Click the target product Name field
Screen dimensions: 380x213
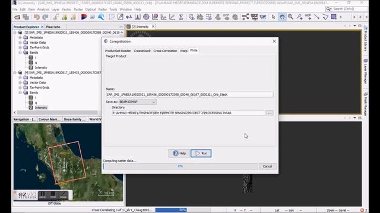click(189, 95)
